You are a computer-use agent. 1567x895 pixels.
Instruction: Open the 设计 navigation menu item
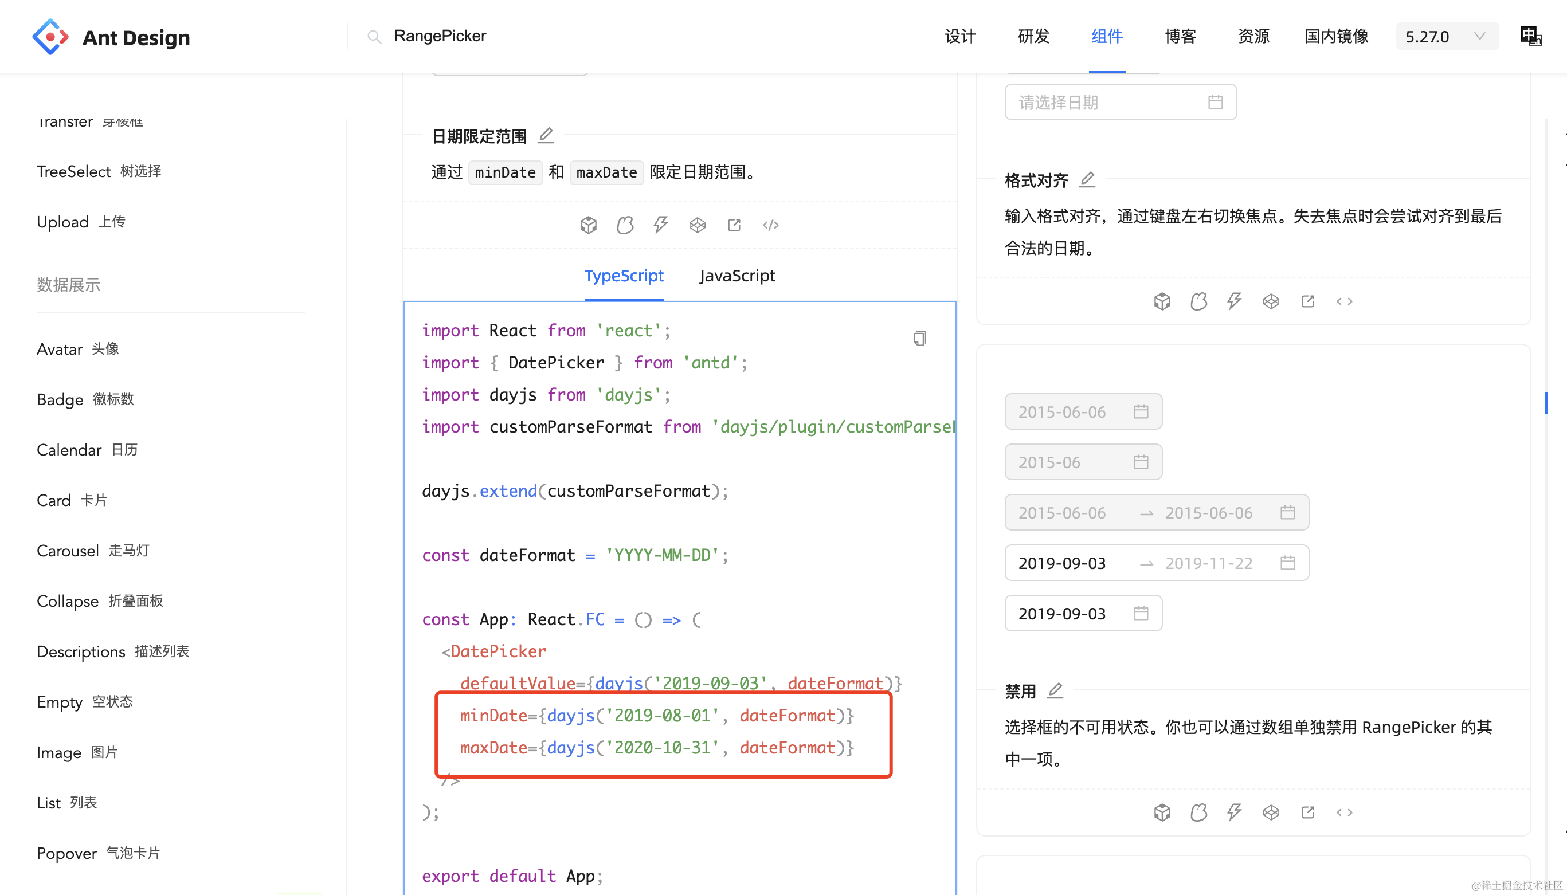959,36
